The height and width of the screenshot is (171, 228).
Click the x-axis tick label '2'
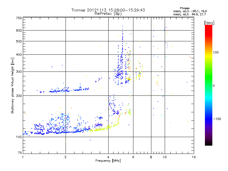pos(66,157)
